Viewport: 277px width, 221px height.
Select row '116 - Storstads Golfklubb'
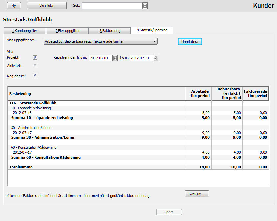138,103
